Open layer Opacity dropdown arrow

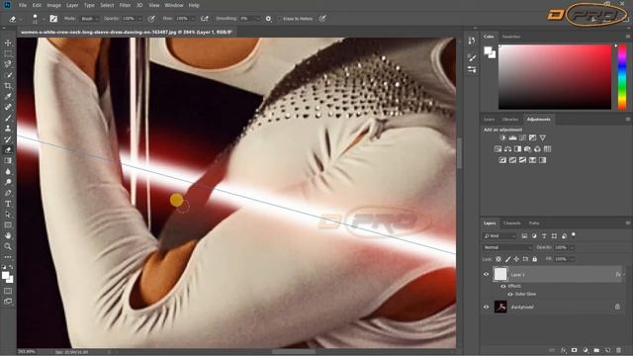coord(572,247)
